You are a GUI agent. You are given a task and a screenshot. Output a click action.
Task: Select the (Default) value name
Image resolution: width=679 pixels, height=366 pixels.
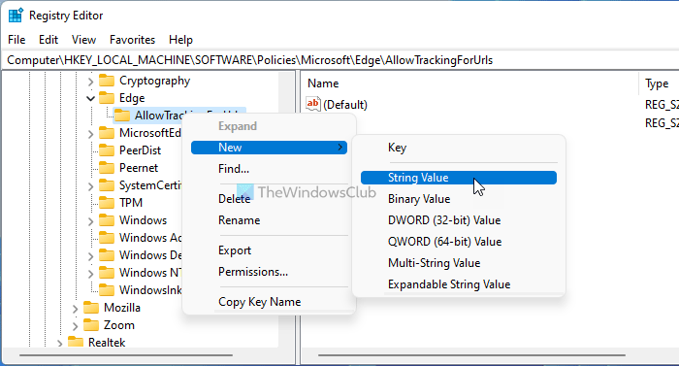click(x=345, y=105)
